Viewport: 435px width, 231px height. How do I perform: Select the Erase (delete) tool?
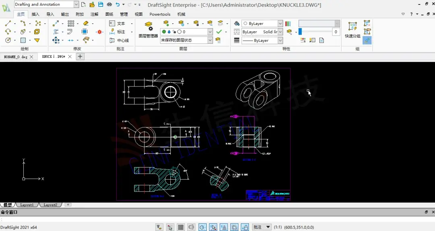click(86, 24)
